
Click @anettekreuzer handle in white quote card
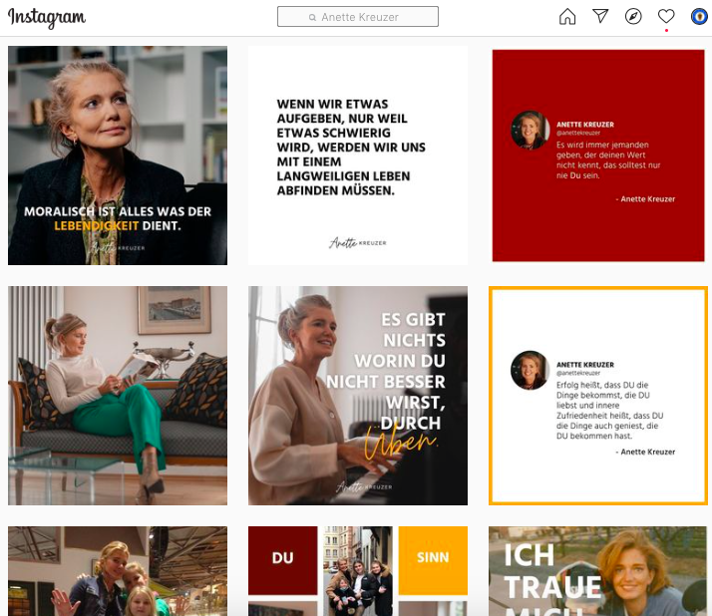click(578, 373)
